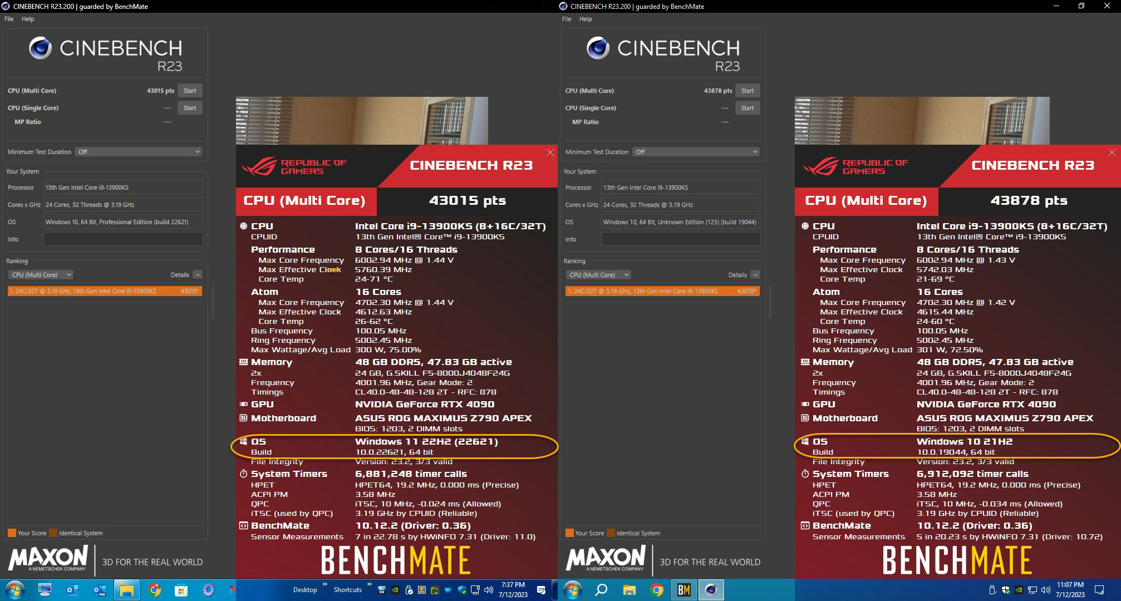Open Outlook PRE icon in left taskbar
This screenshot has width=1121, height=601.
click(x=100, y=590)
